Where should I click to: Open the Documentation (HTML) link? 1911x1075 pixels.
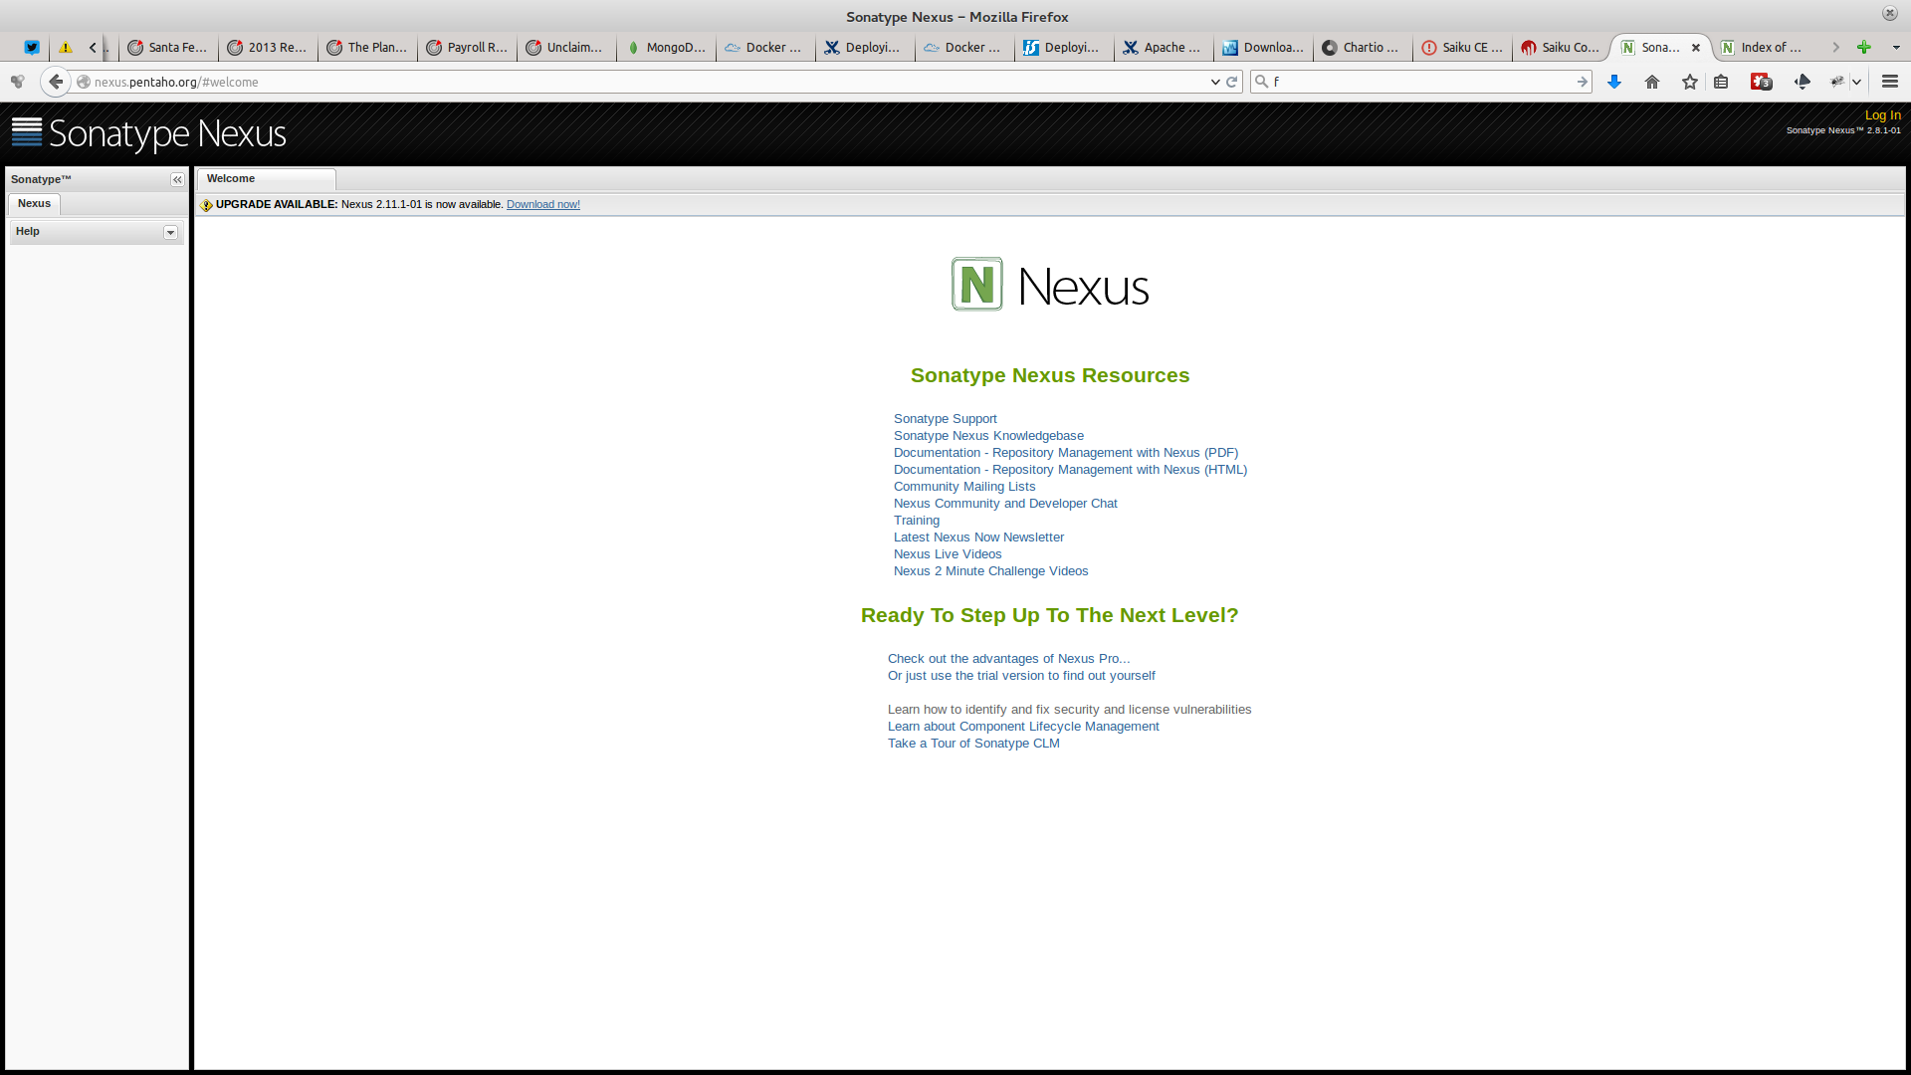(x=1070, y=470)
